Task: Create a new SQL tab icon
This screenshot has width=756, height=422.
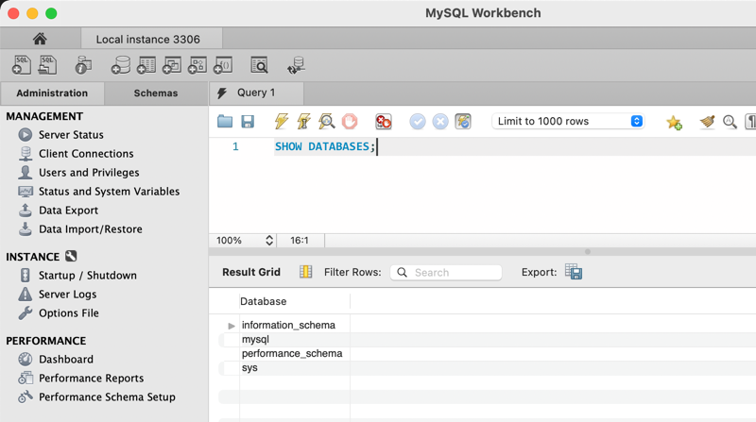Action: [x=22, y=65]
